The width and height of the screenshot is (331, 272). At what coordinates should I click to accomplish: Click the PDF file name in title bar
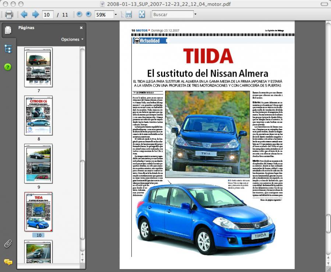click(169, 4)
